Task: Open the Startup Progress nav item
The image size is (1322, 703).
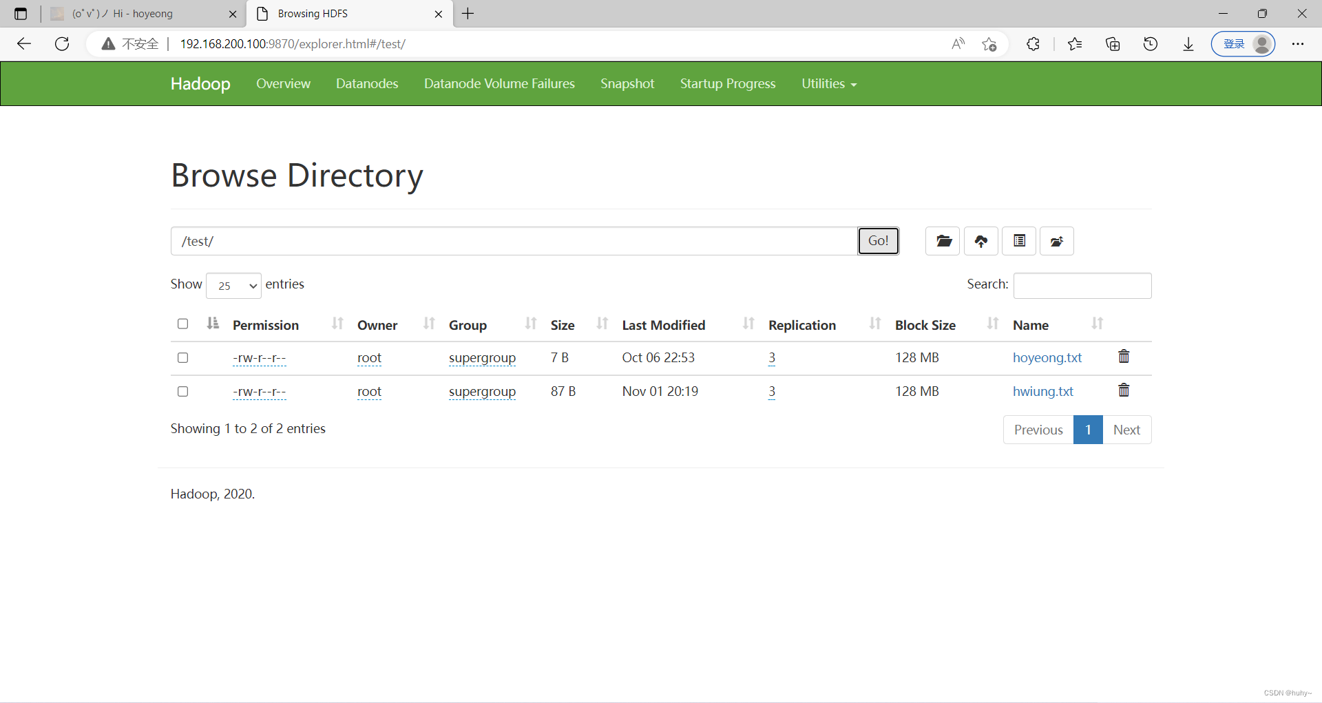Action: [728, 84]
